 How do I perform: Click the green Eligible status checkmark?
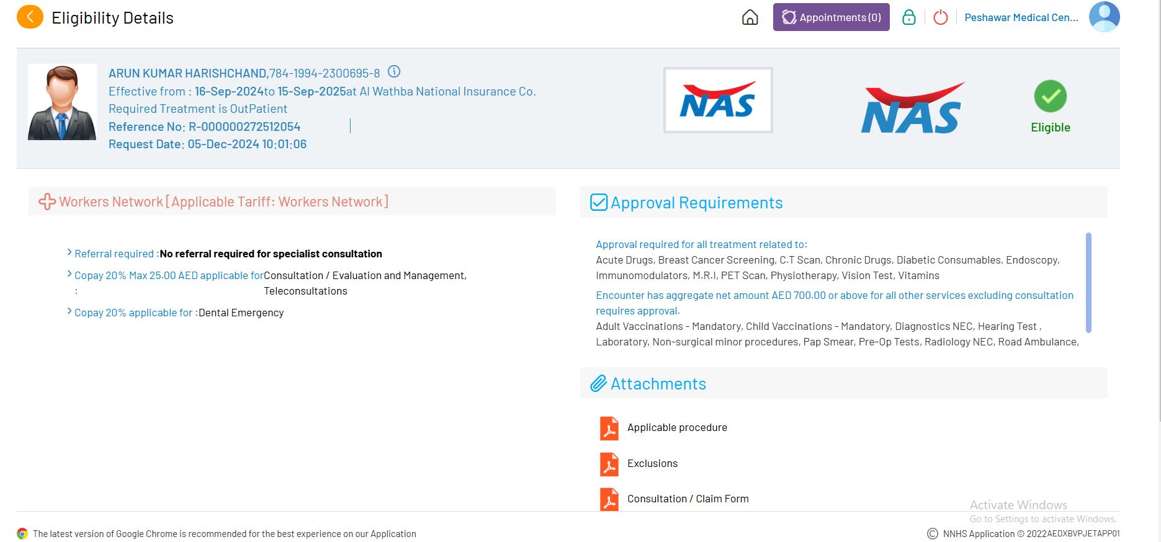pyautogui.click(x=1050, y=97)
